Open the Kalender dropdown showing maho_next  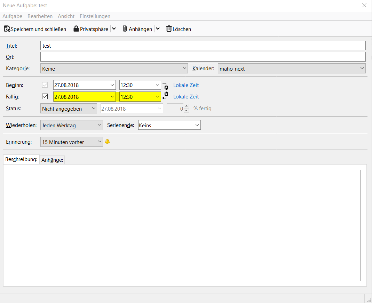click(x=292, y=69)
